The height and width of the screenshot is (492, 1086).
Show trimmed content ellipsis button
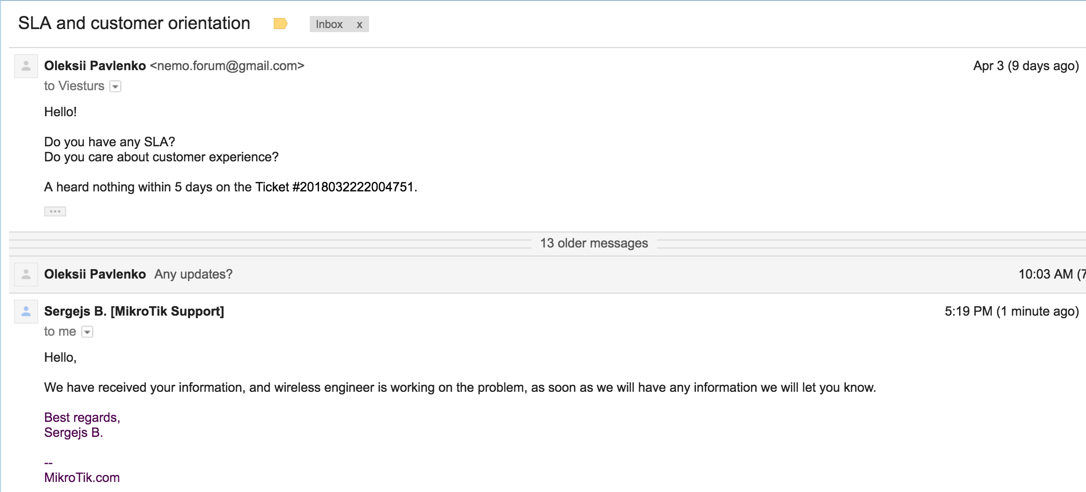coord(55,211)
